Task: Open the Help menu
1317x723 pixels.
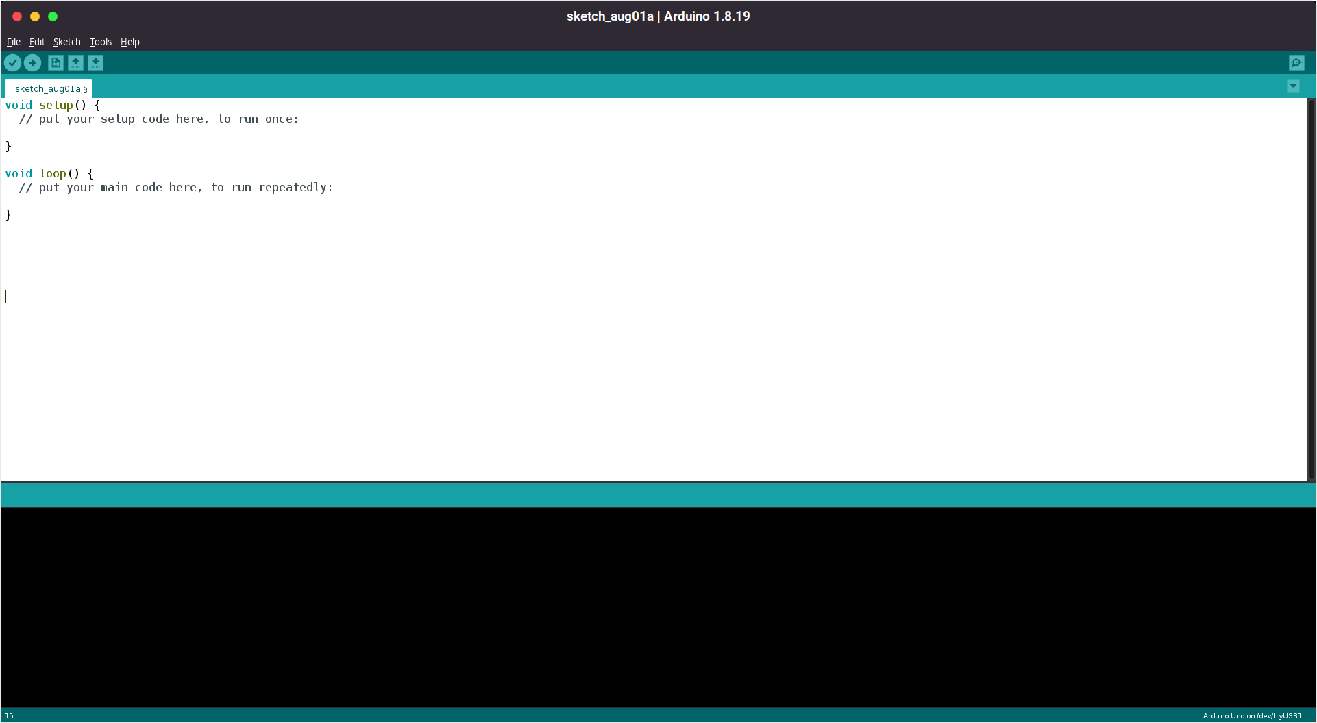Action: tap(130, 42)
